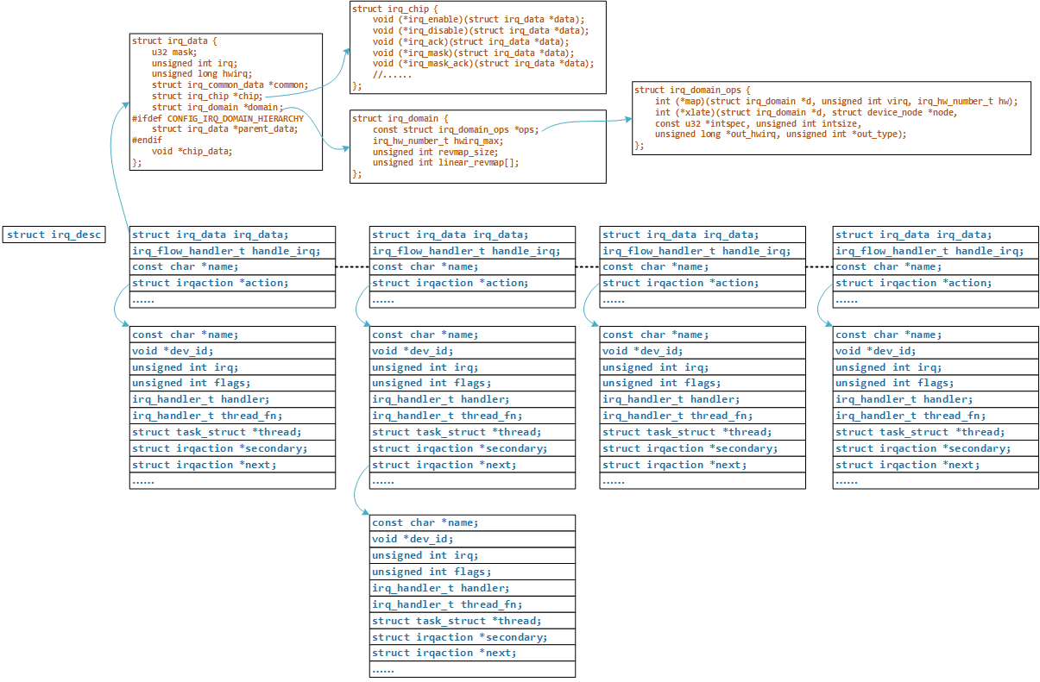Click the irq_mask_ack function pointer line
The height and width of the screenshot is (682, 1040).
pos(483,64)
